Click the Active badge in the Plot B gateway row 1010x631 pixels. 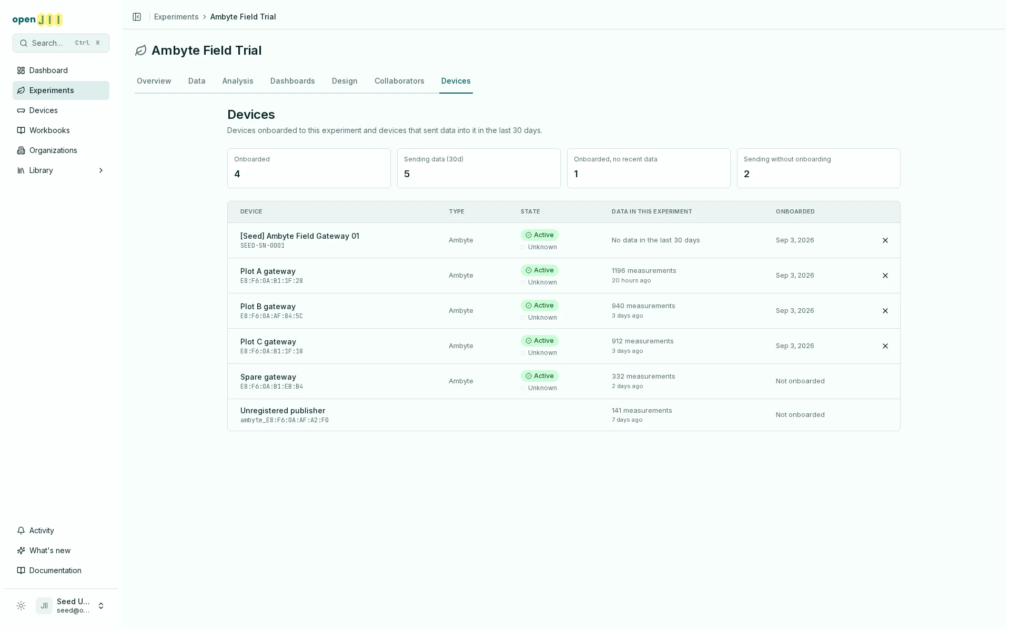pyautogui.click(x=540, y=306)
